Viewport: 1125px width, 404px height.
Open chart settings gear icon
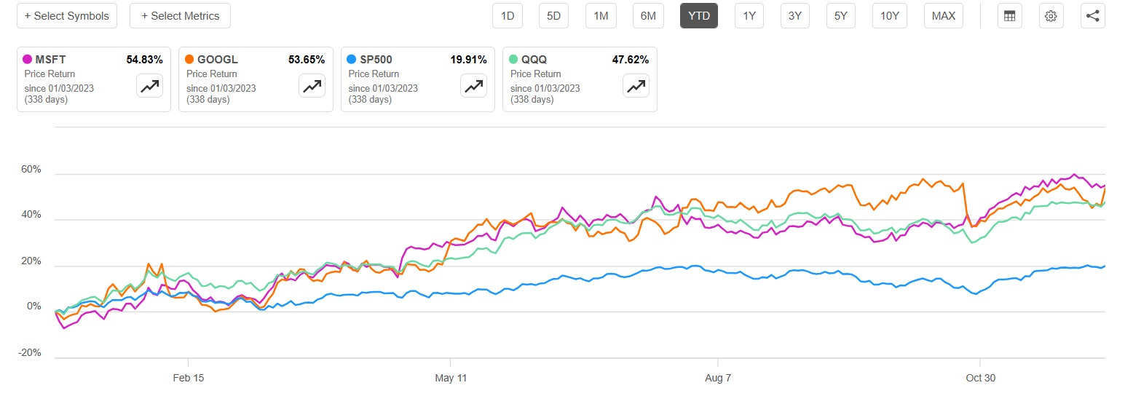[x=1051, y=16]
